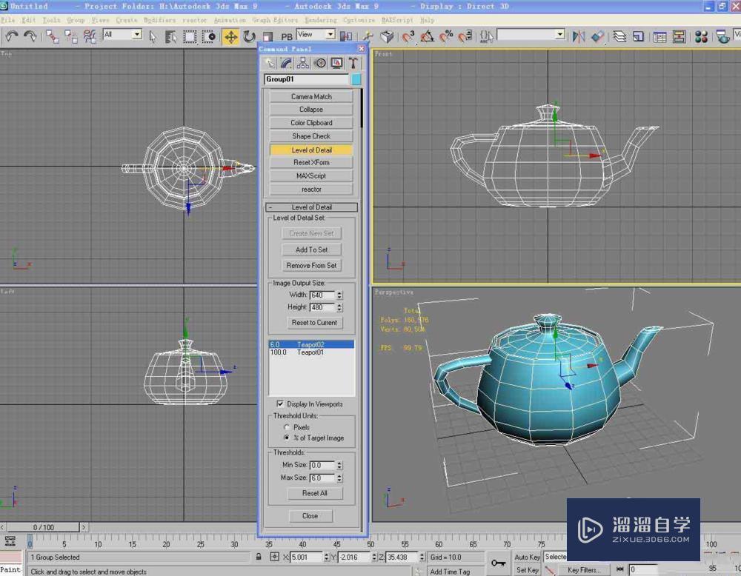Open the Graph Editors menu
This screenshot has width=741, height=576.
[270, 20]
